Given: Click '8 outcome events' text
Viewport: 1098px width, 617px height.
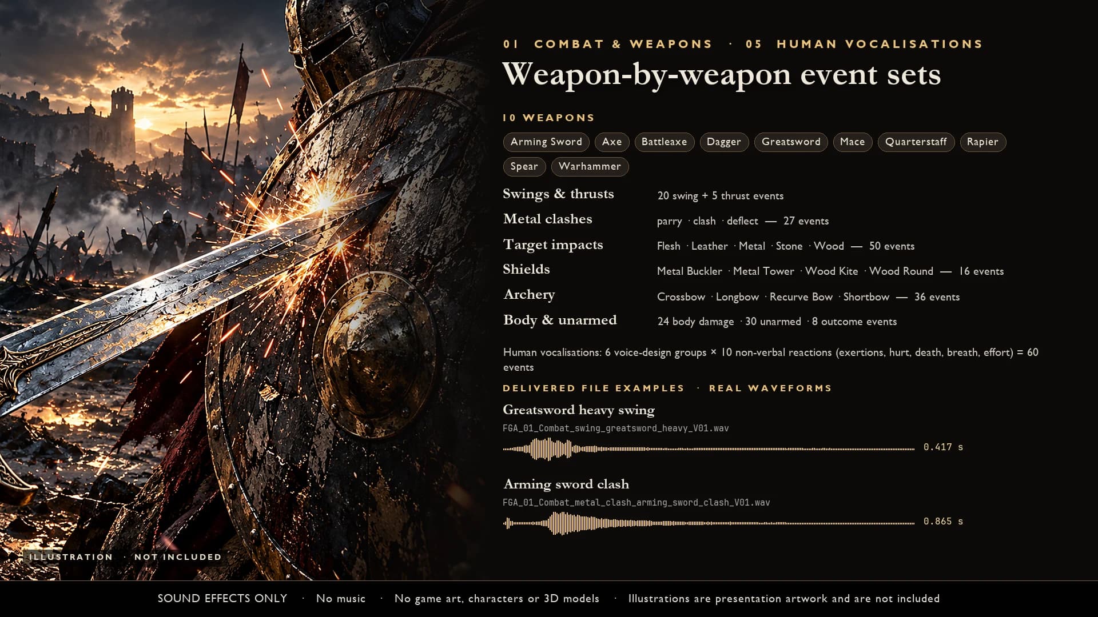Looking at the screenshot, I should (x=854, y=322).
